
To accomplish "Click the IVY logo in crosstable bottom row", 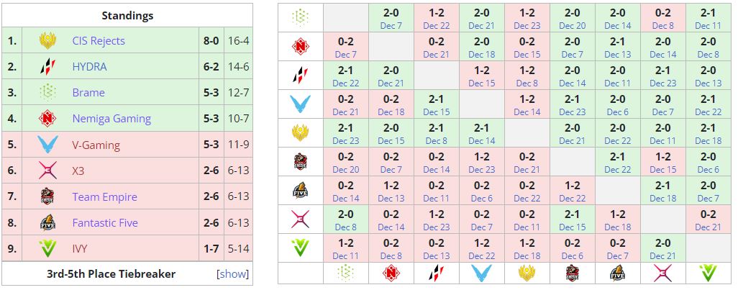I will tap(709, 273).
